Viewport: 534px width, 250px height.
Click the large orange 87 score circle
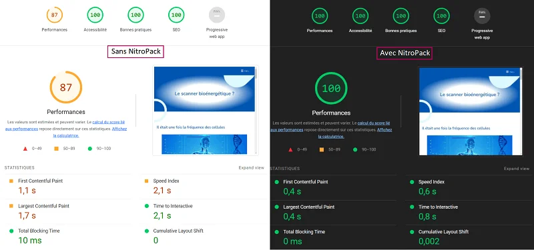[65, 87]
